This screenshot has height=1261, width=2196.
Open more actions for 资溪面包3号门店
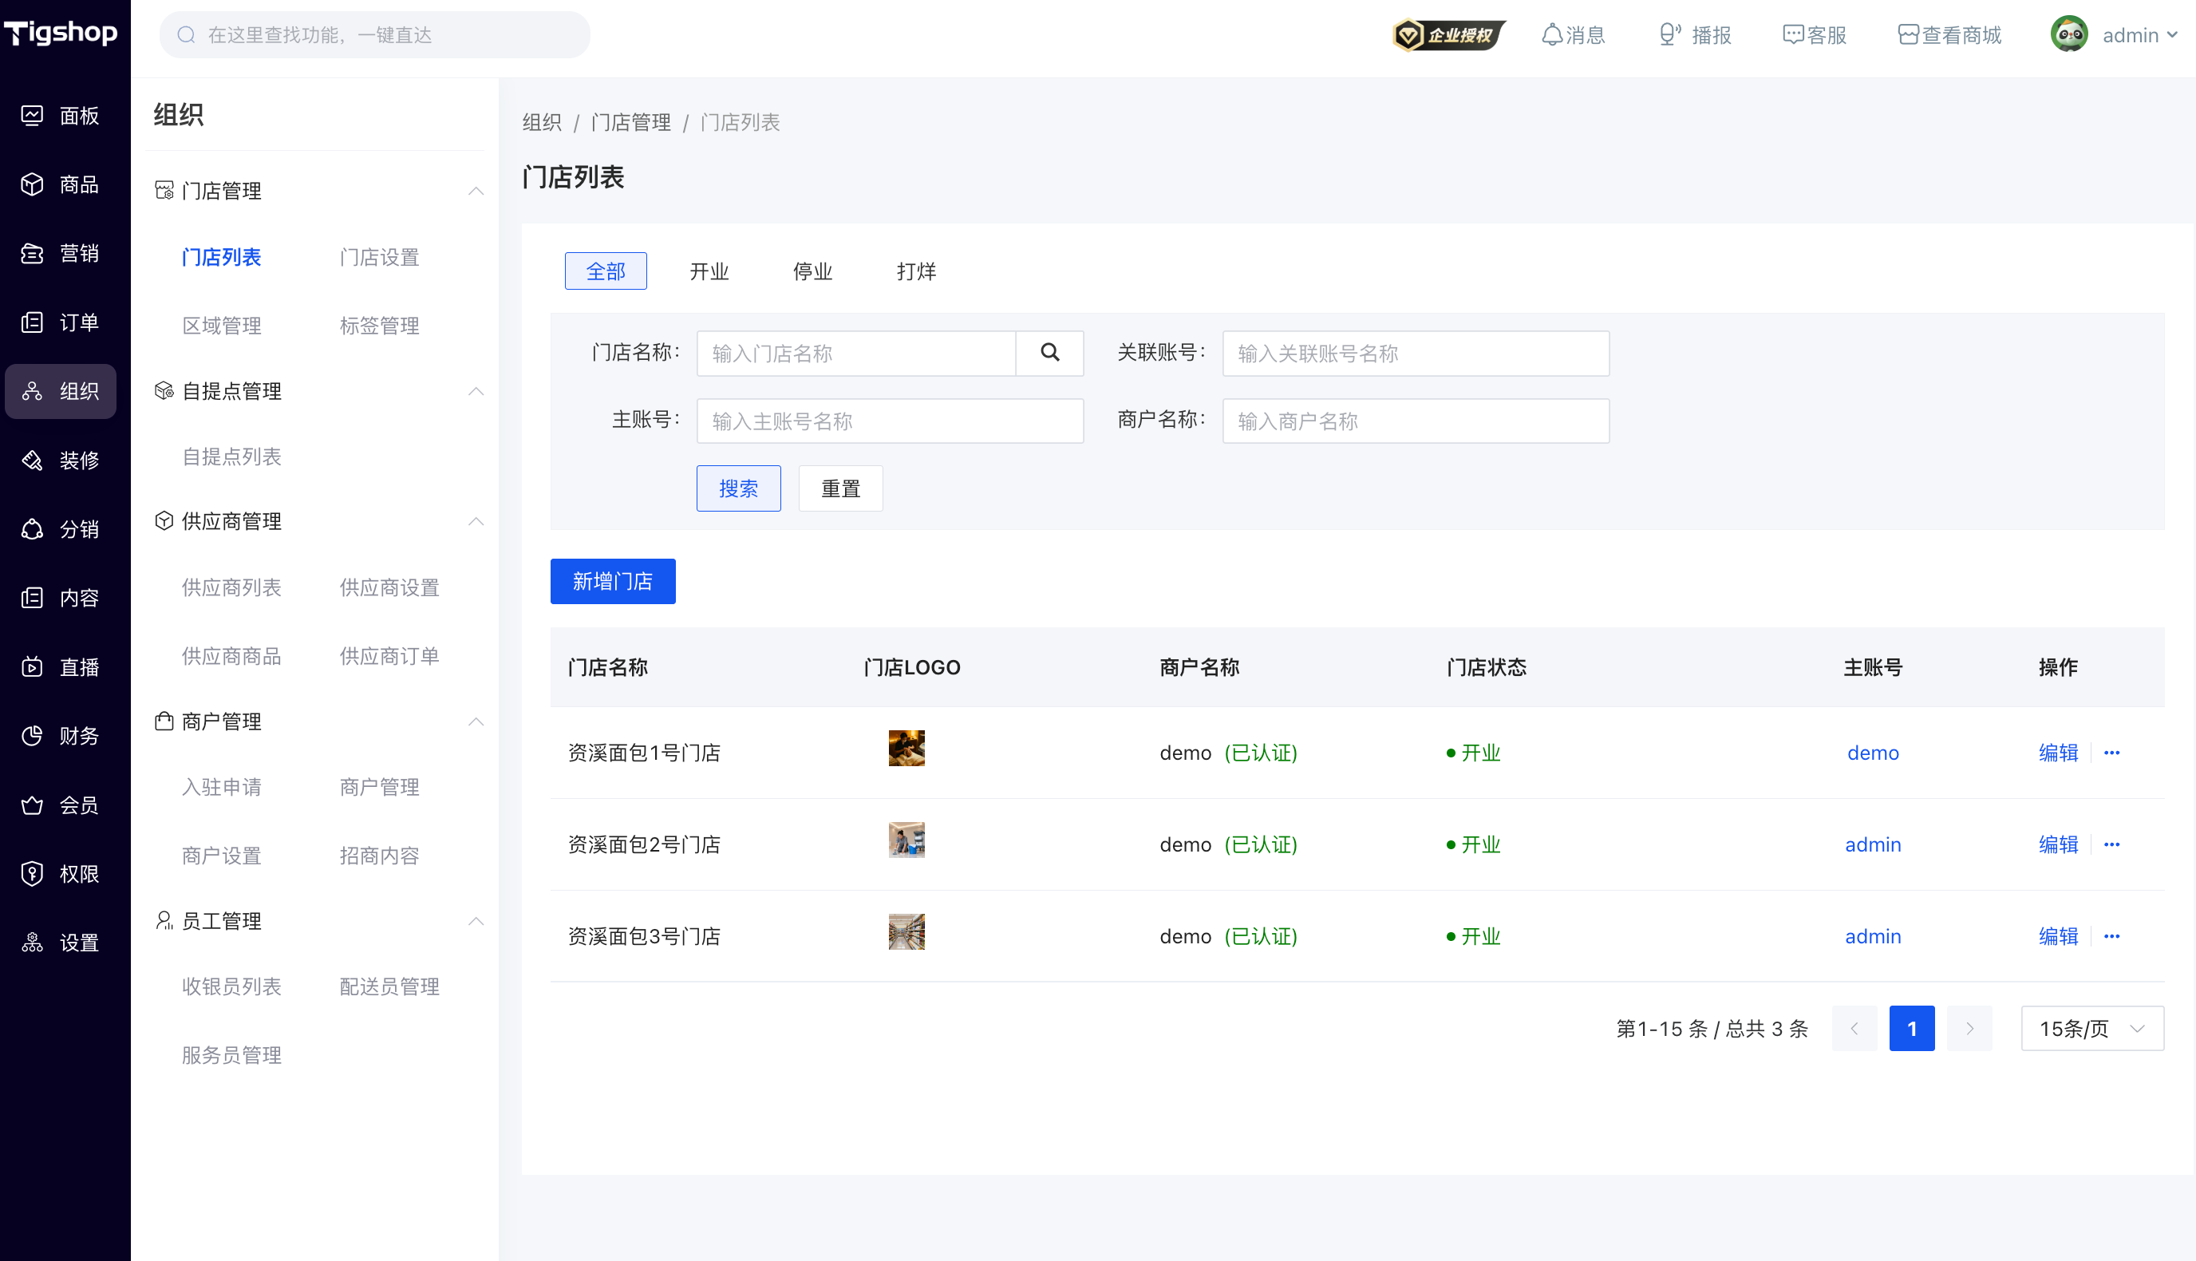pos(2112,936)
